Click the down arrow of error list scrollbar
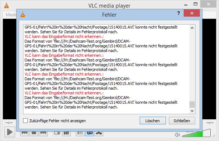This screenshot has height=141, width=219. pyautogui.click(x=192, y=111)
